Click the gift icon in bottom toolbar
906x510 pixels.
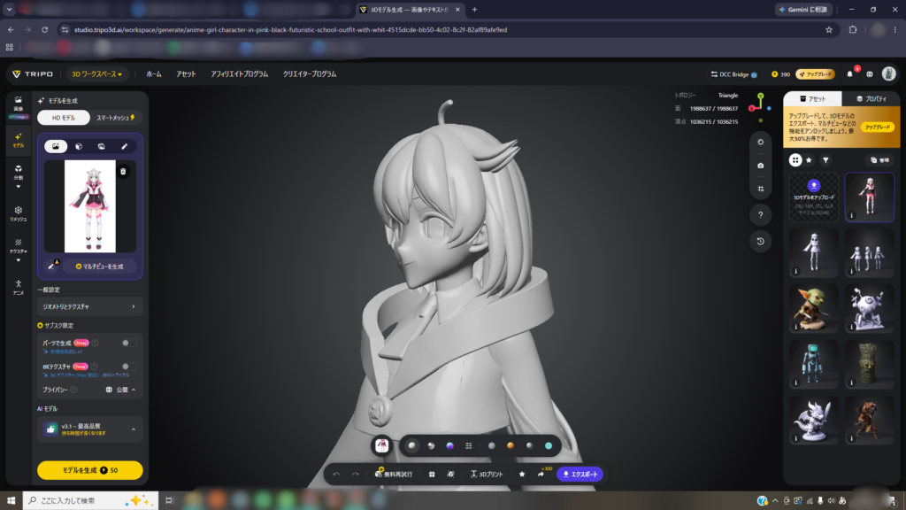click(432, 475)
